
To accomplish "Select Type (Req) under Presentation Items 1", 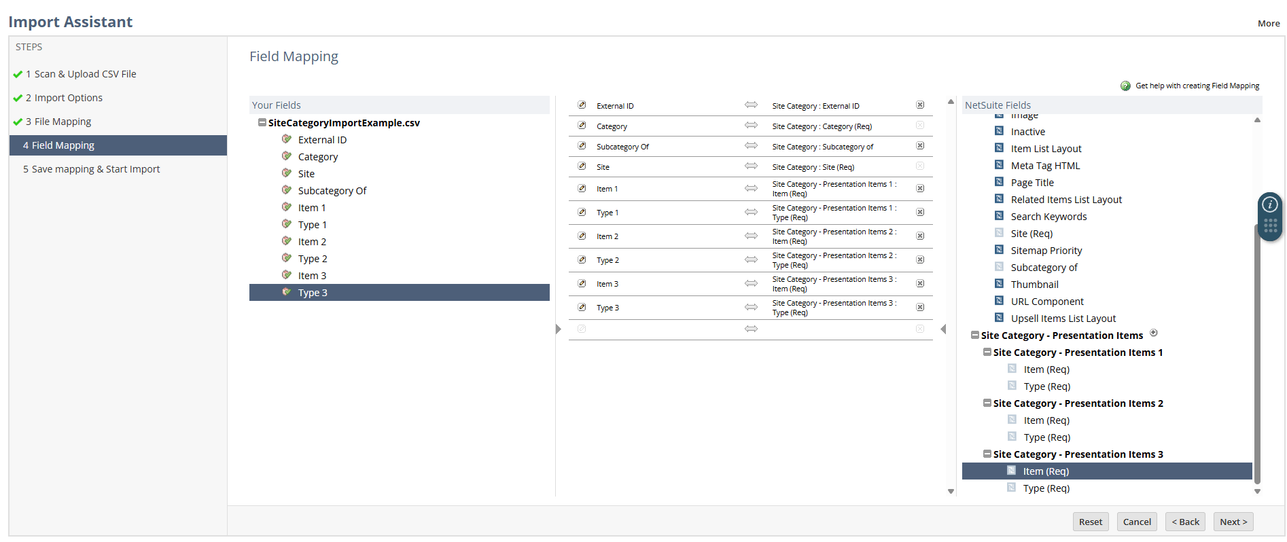I will (x=1046, y=386).
